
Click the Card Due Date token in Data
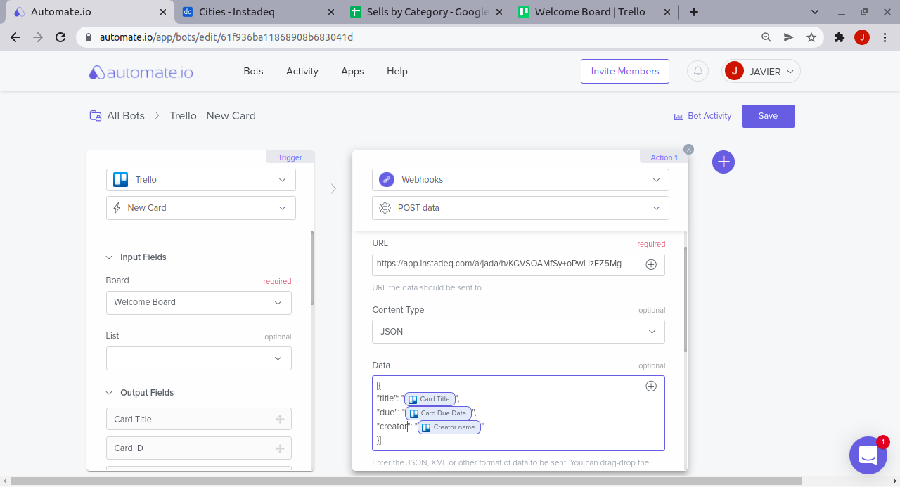click(439, 413)
